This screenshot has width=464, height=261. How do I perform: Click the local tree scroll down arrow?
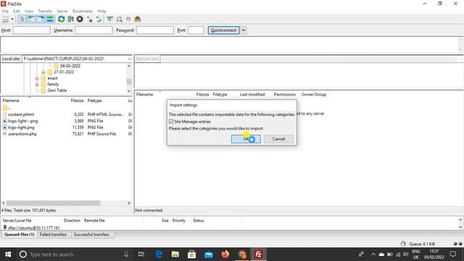[129, 91]
